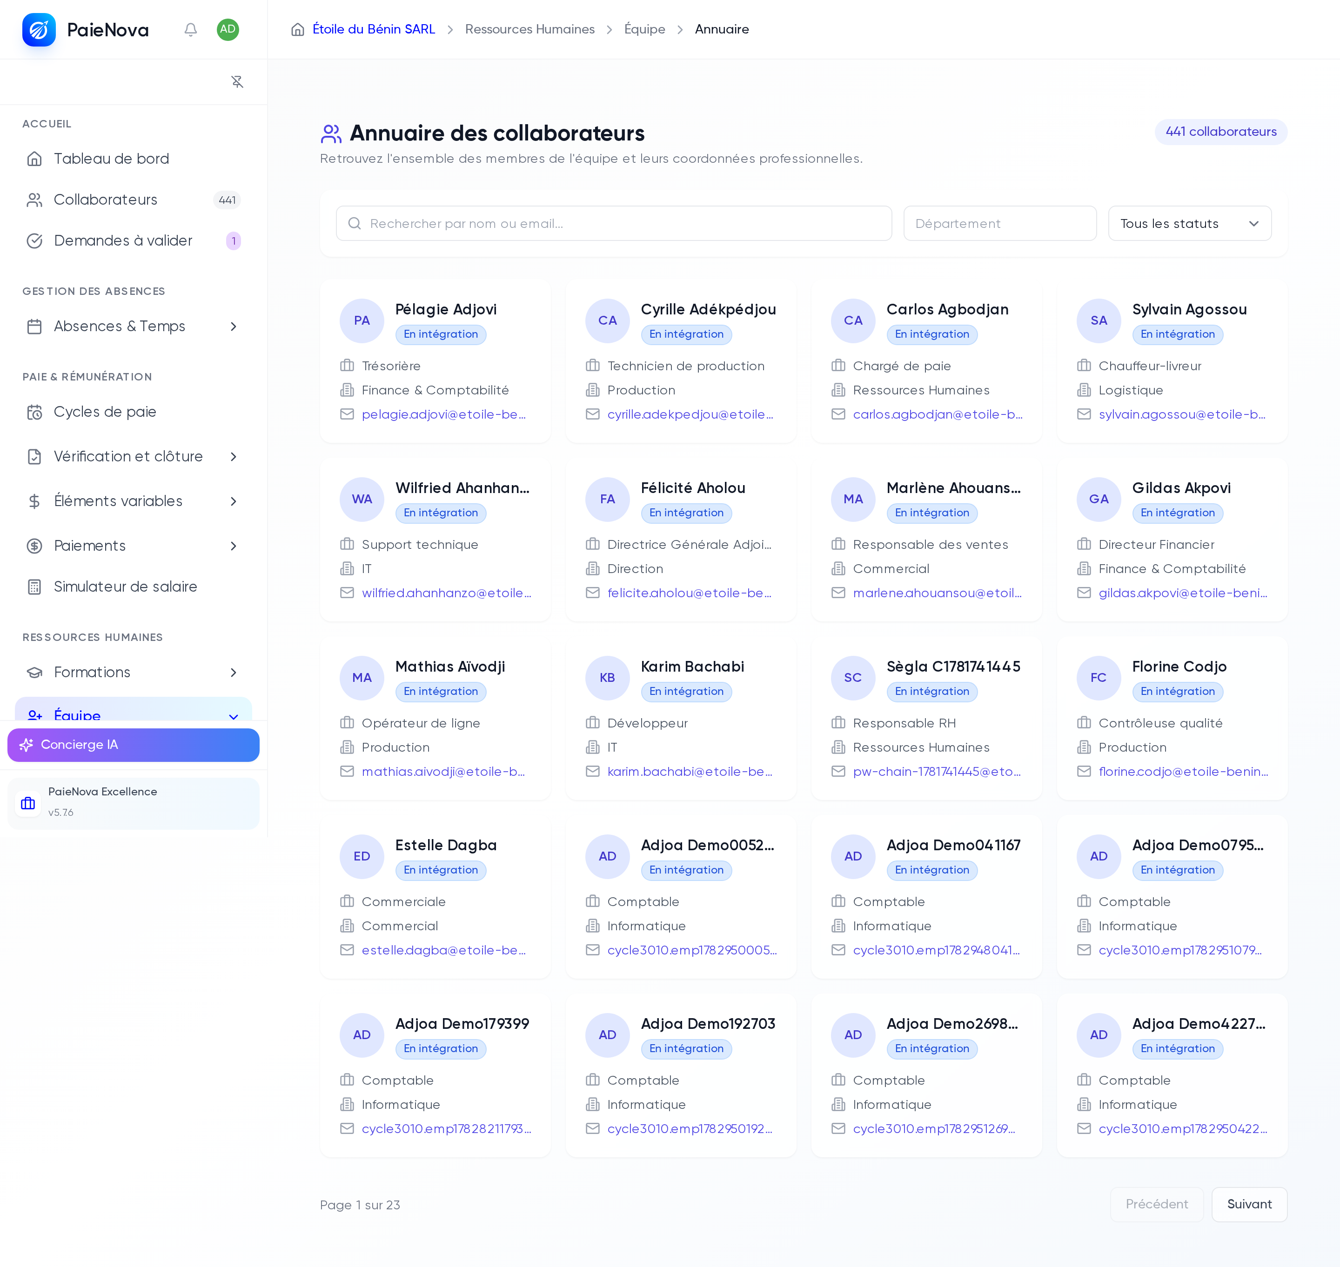The width and height of the screenshot is (1340, 1267).
Task: Open Florine Codjo's card name
Action: click(x=1179, y=667)
